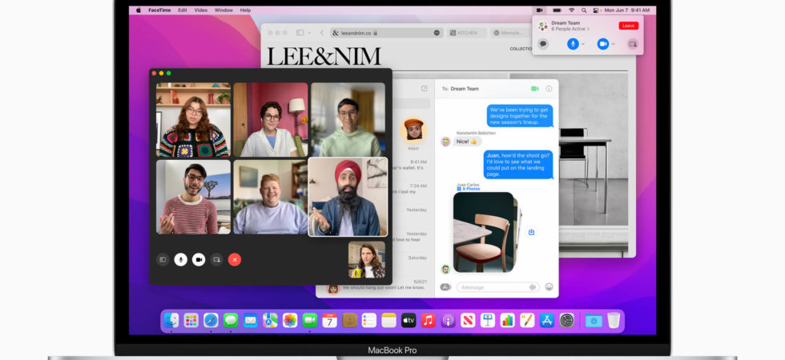
Task: Open Reminders in the dock
Action: click(x=369, y=320)
